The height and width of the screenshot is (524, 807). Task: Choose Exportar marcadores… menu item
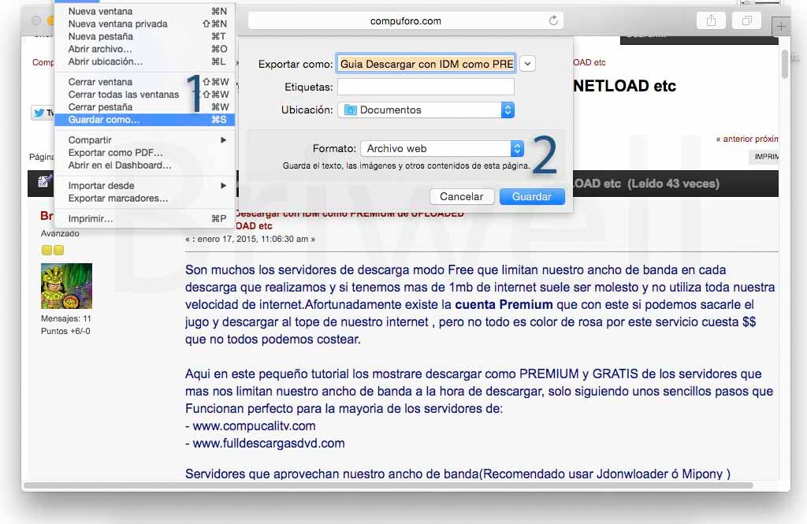click(x=146, y=198)
